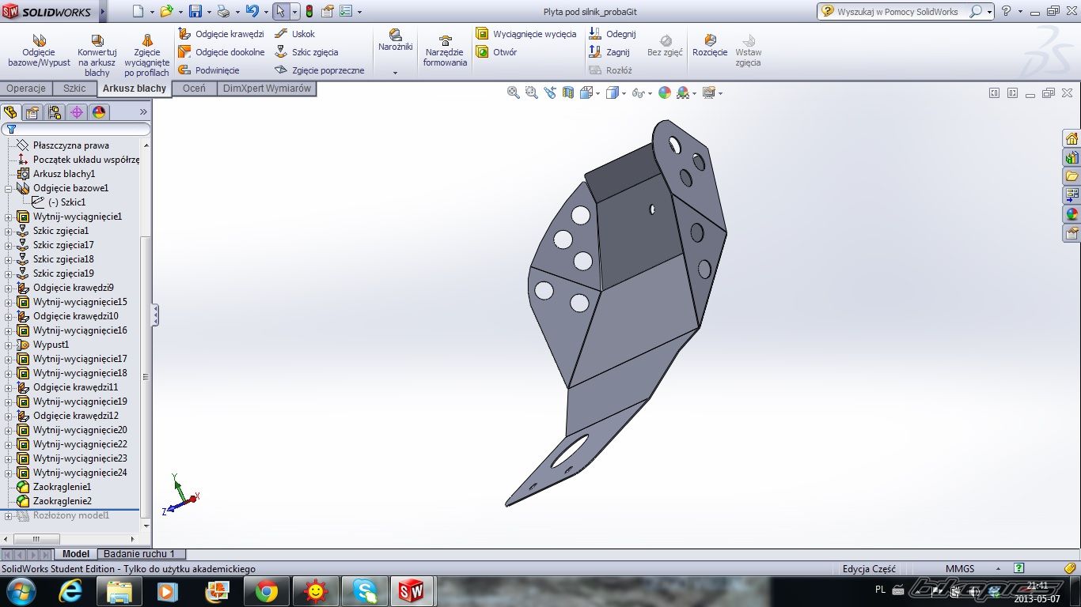Select the Odgięcie dookolne tool
This screenshot has width=1081, height=607.
point(221,52)
